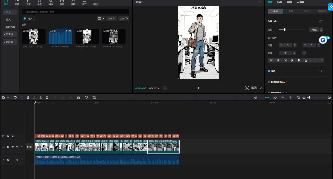Enable the 超清画质 checkbox
The height and width of the screenshot is (179, 333).
click(269, 82)
